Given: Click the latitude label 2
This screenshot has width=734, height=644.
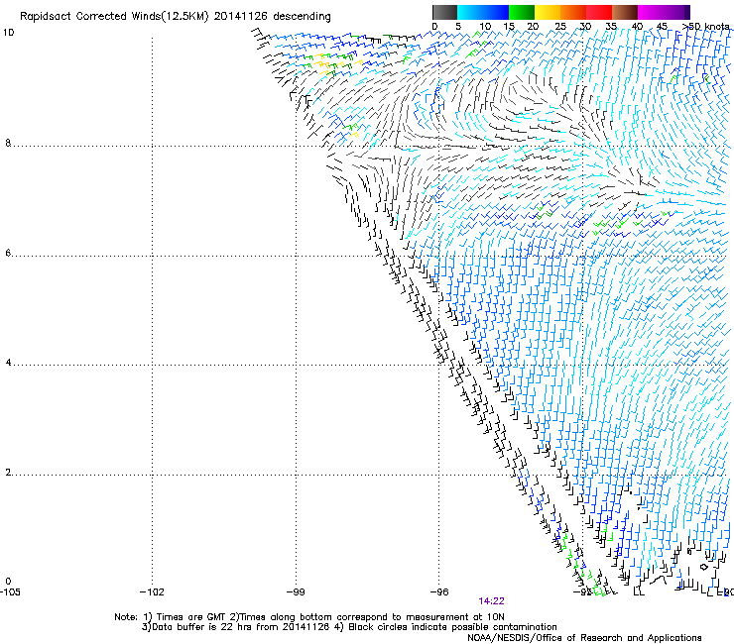Looking at the screenshot, I should [x=8, y=473].
